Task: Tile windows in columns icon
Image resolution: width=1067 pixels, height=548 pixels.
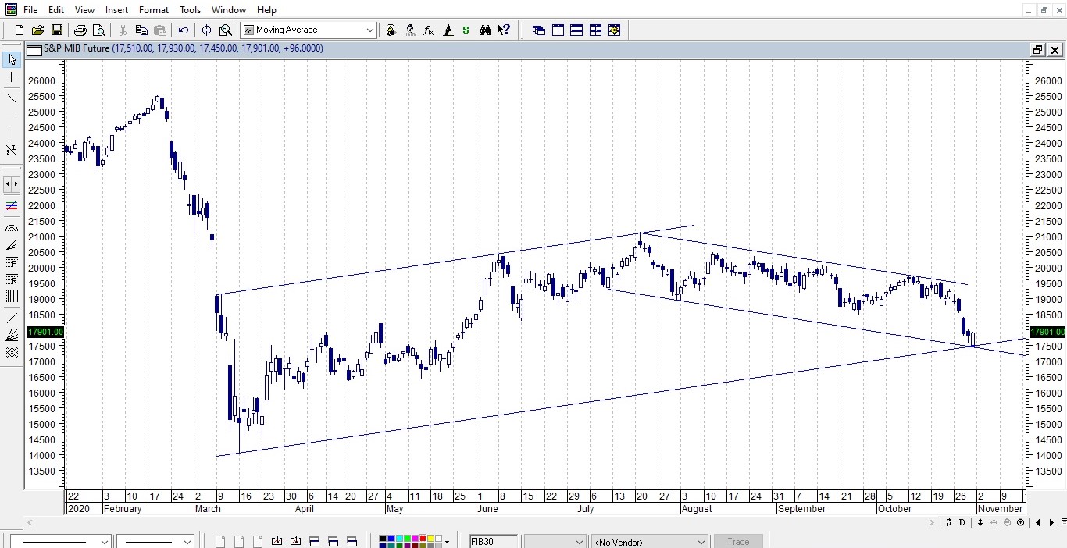Action: pyautogui.click(x=558, y=30)
